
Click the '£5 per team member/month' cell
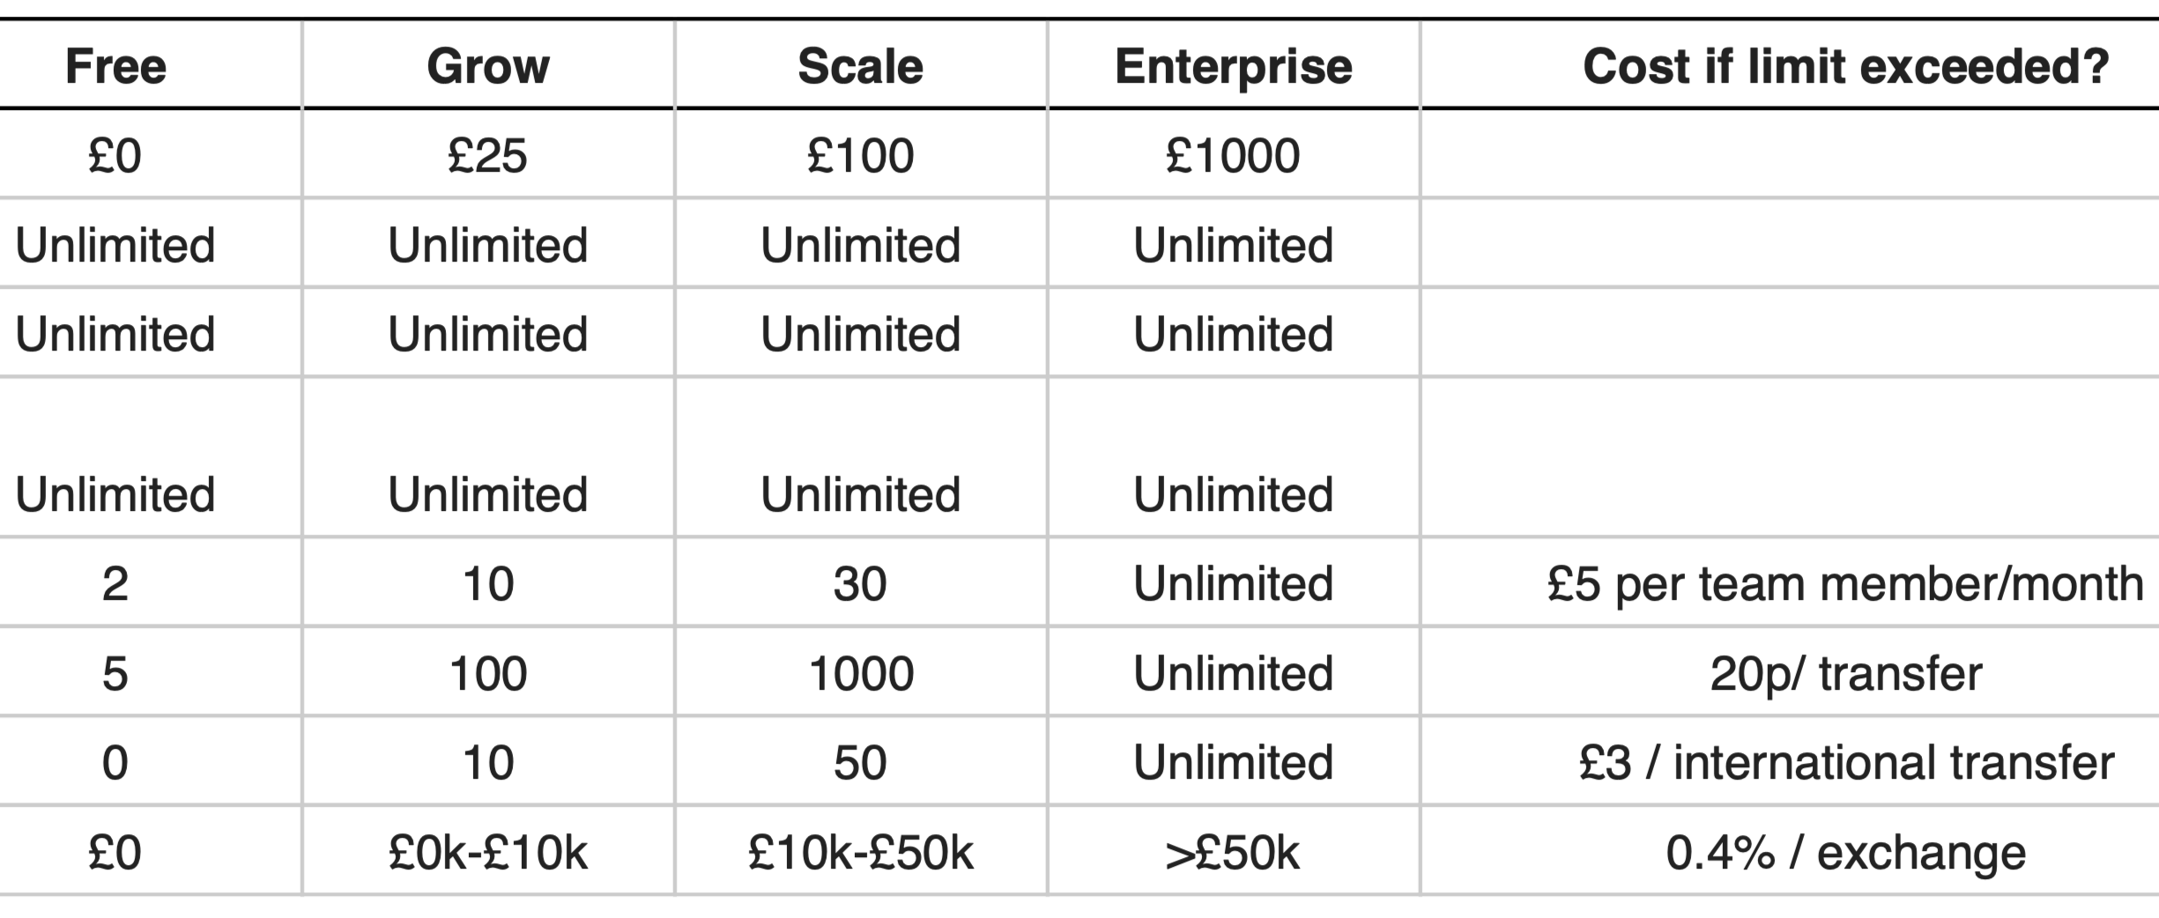click(x=1845, y=583)
